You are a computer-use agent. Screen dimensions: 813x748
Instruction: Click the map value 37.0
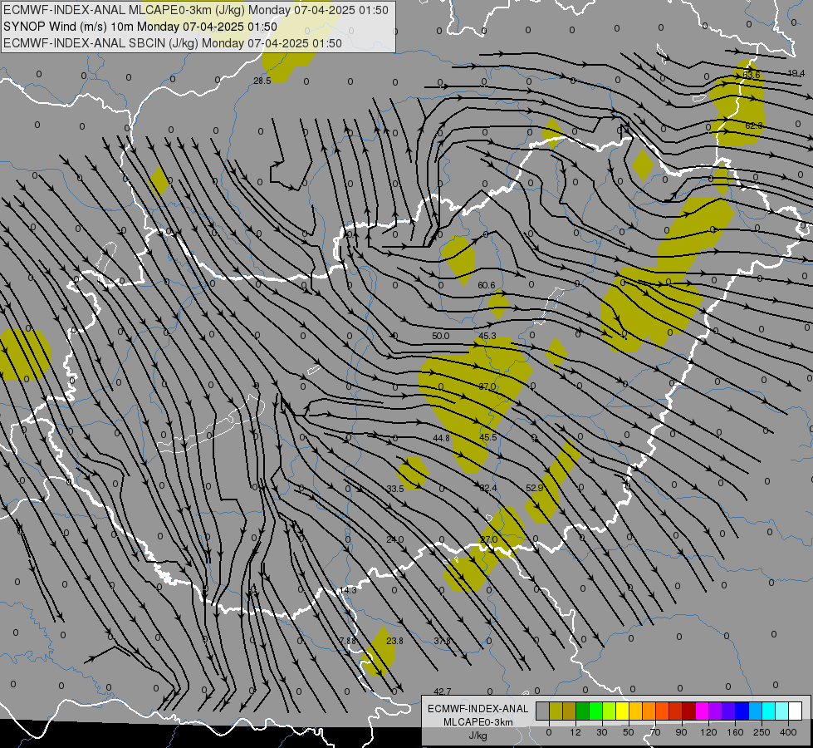click(x=487, y=386)
